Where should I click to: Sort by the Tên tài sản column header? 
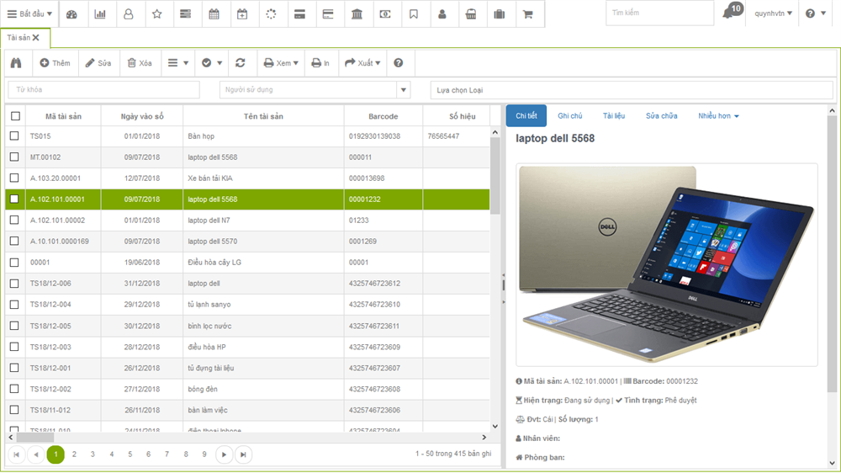click(x=263, y=116)
